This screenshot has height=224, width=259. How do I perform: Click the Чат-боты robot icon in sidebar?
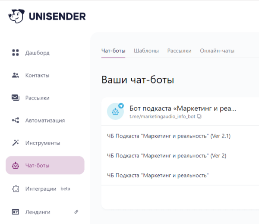click(x=16, y=165)
